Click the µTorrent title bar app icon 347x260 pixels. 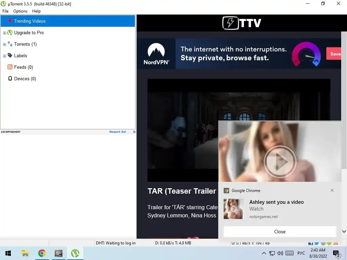coord(3,4)
